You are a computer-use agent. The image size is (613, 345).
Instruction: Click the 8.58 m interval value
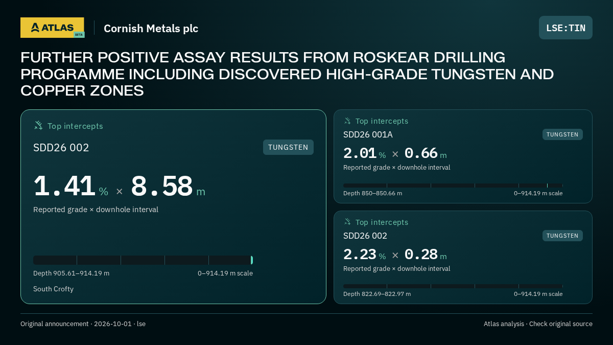(x=168, y=187)
